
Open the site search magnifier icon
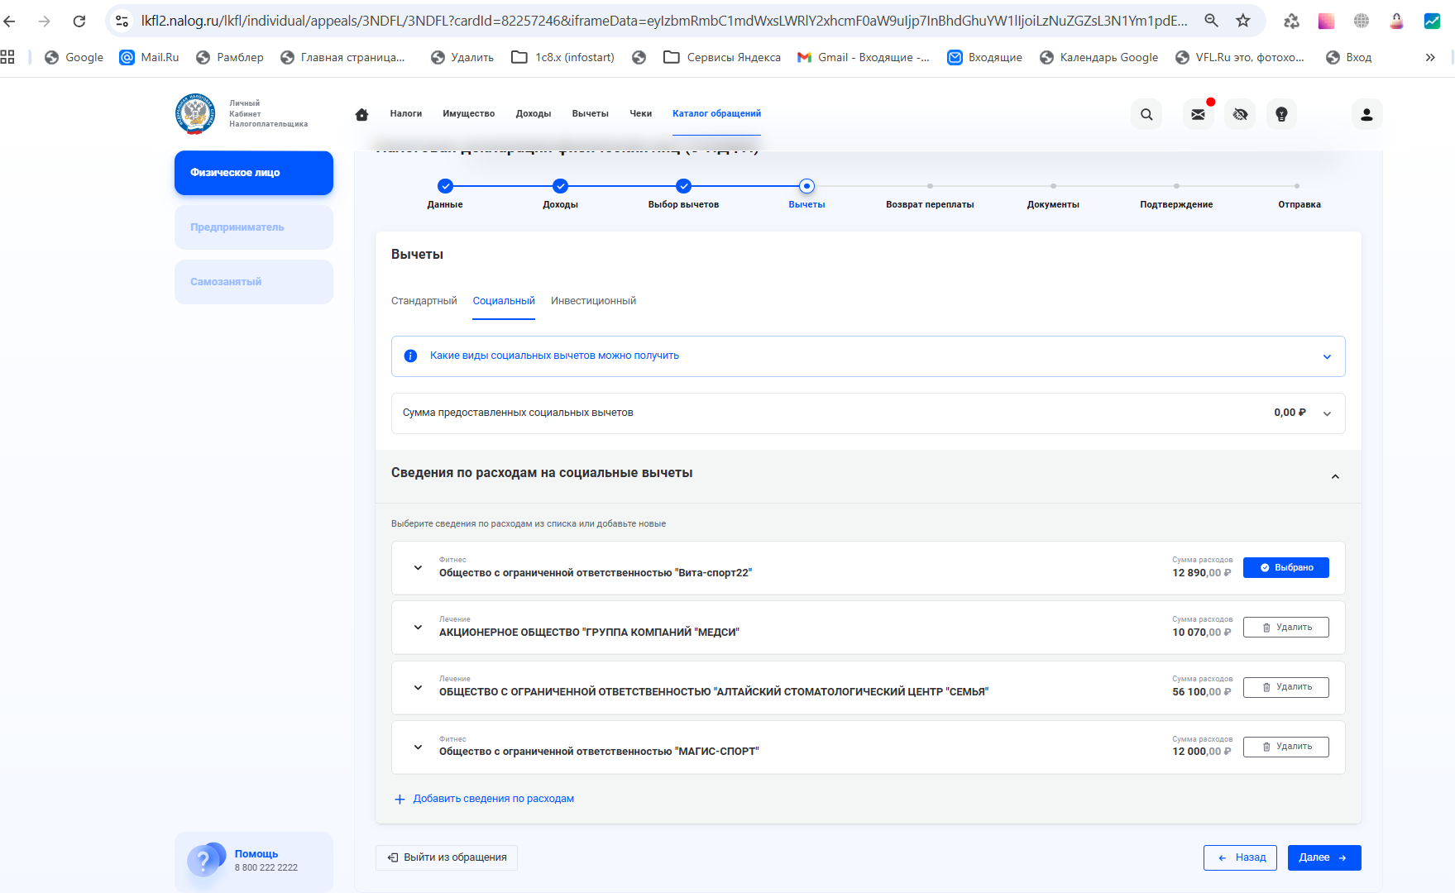[1146, 114]
